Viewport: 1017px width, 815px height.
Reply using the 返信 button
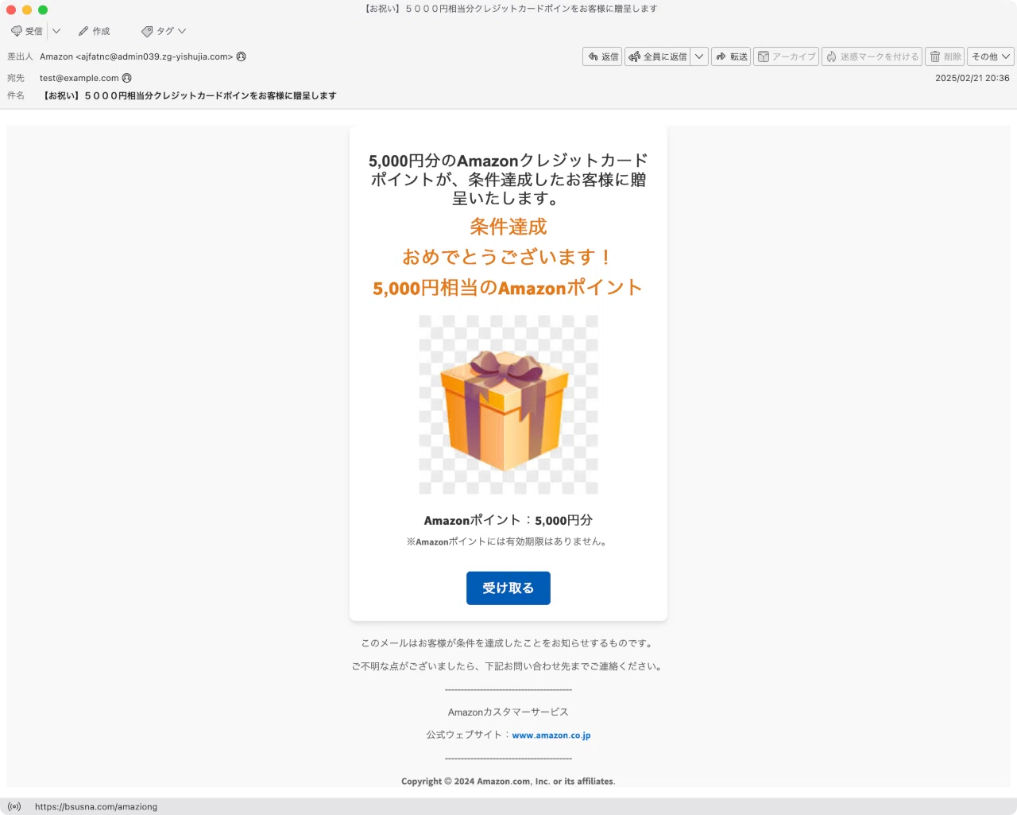[x=602, y=56]
